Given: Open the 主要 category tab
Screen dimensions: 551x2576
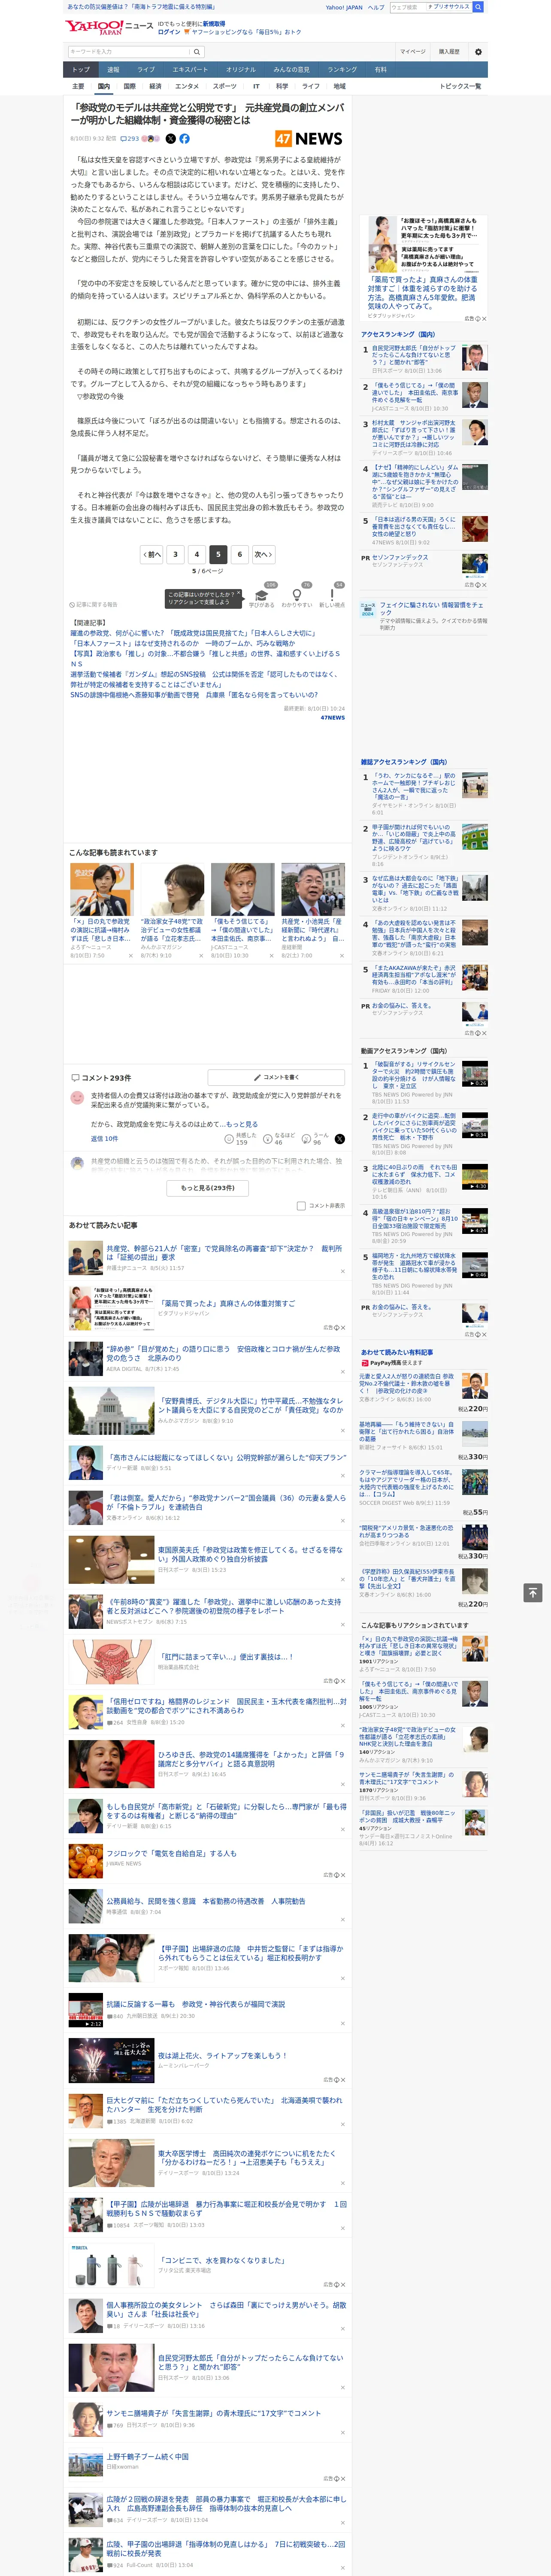Looking at the screenshot, I should pyautogui.click(x=78, y=86).
